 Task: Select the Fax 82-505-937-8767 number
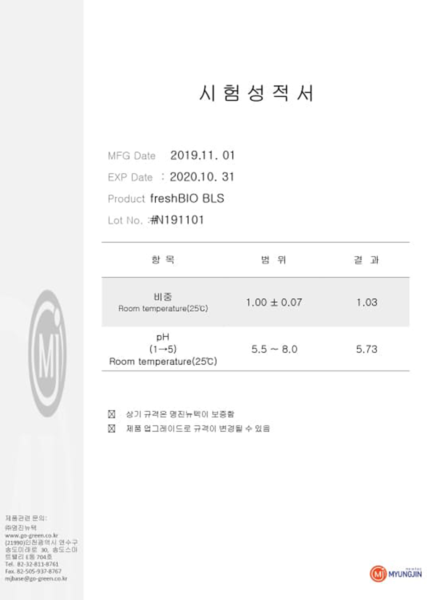point(33,571)
